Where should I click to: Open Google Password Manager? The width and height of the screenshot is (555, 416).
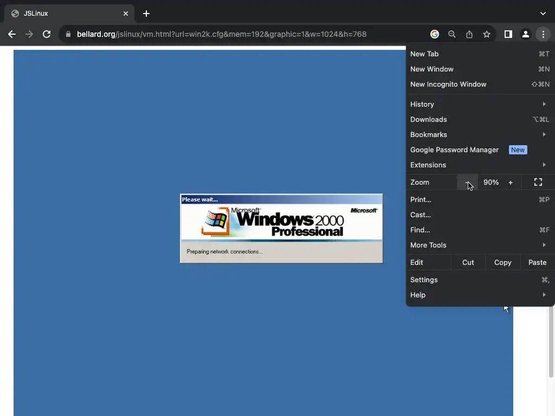[480, 149]
